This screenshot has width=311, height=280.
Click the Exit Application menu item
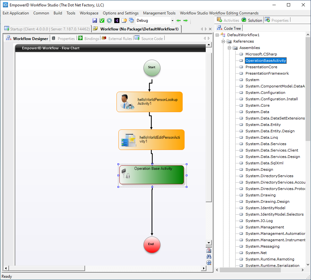[16, 13]
